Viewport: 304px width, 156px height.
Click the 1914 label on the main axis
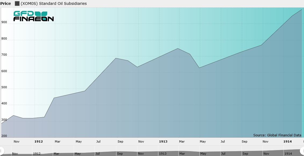point(288,141)
